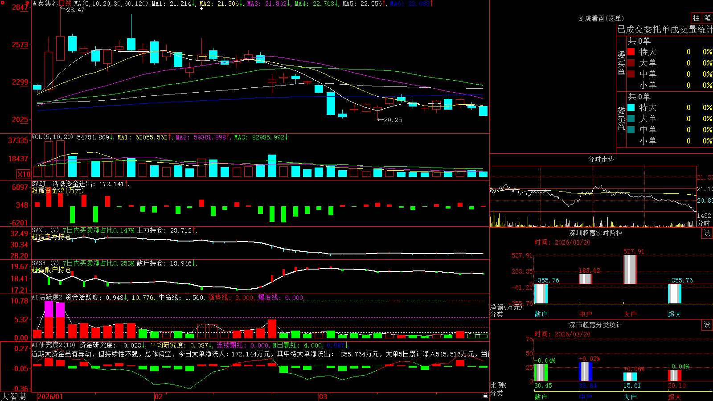
Task: Click the 设 settings icon in 深市超赢分类统计
Action: click(x=707, y=325)
